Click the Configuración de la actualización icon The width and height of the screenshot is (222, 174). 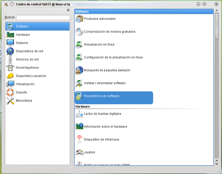pos(79,57)
